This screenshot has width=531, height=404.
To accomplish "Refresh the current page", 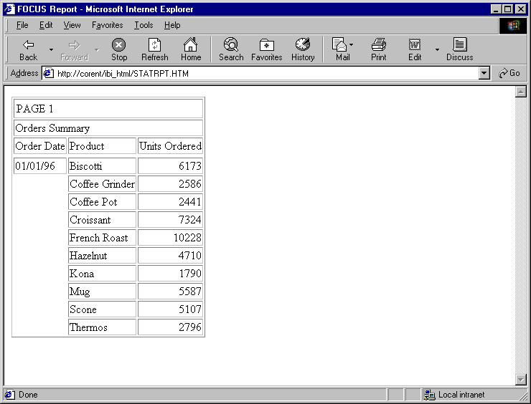I will click(155, 50).
